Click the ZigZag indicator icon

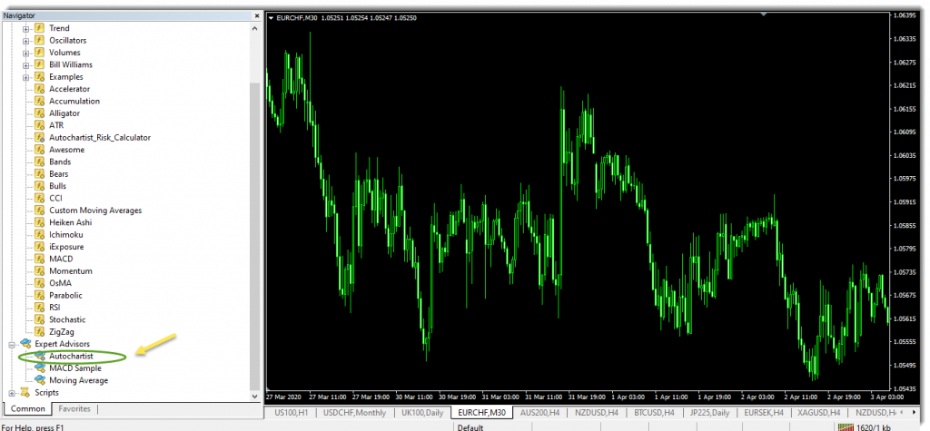point(39,331)
